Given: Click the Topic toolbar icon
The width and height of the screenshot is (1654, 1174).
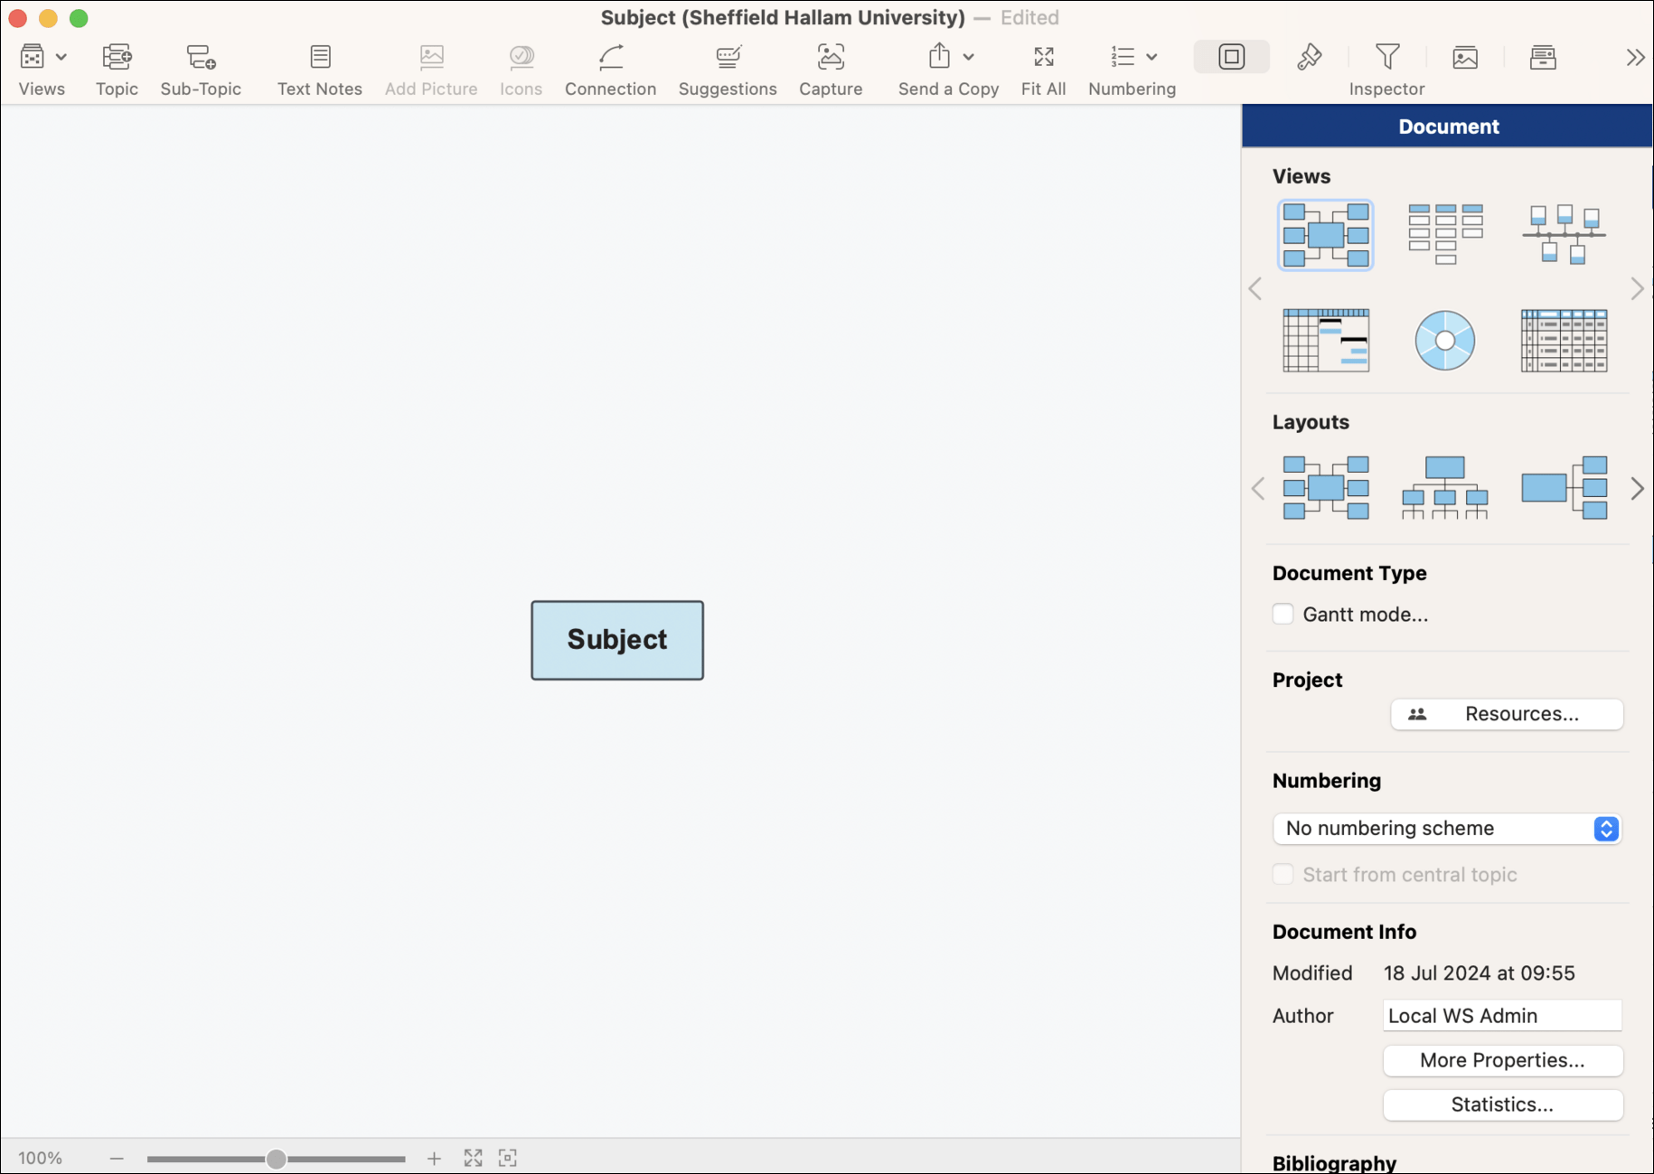Looking at the screenshot, I should 117,58.
